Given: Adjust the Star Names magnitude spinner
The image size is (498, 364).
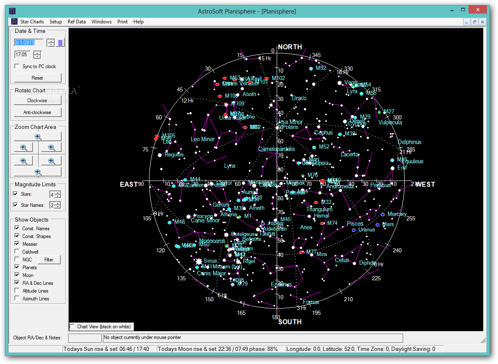Looking at the screenshot, I should coord(58,205).
